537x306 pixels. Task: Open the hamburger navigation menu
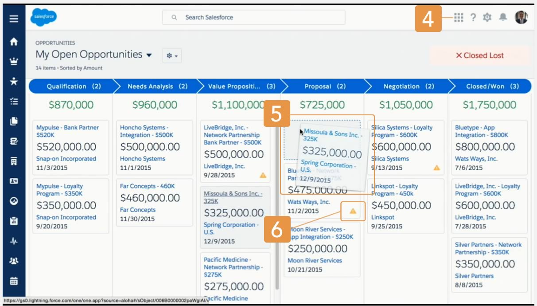click(x=14, y=19)
